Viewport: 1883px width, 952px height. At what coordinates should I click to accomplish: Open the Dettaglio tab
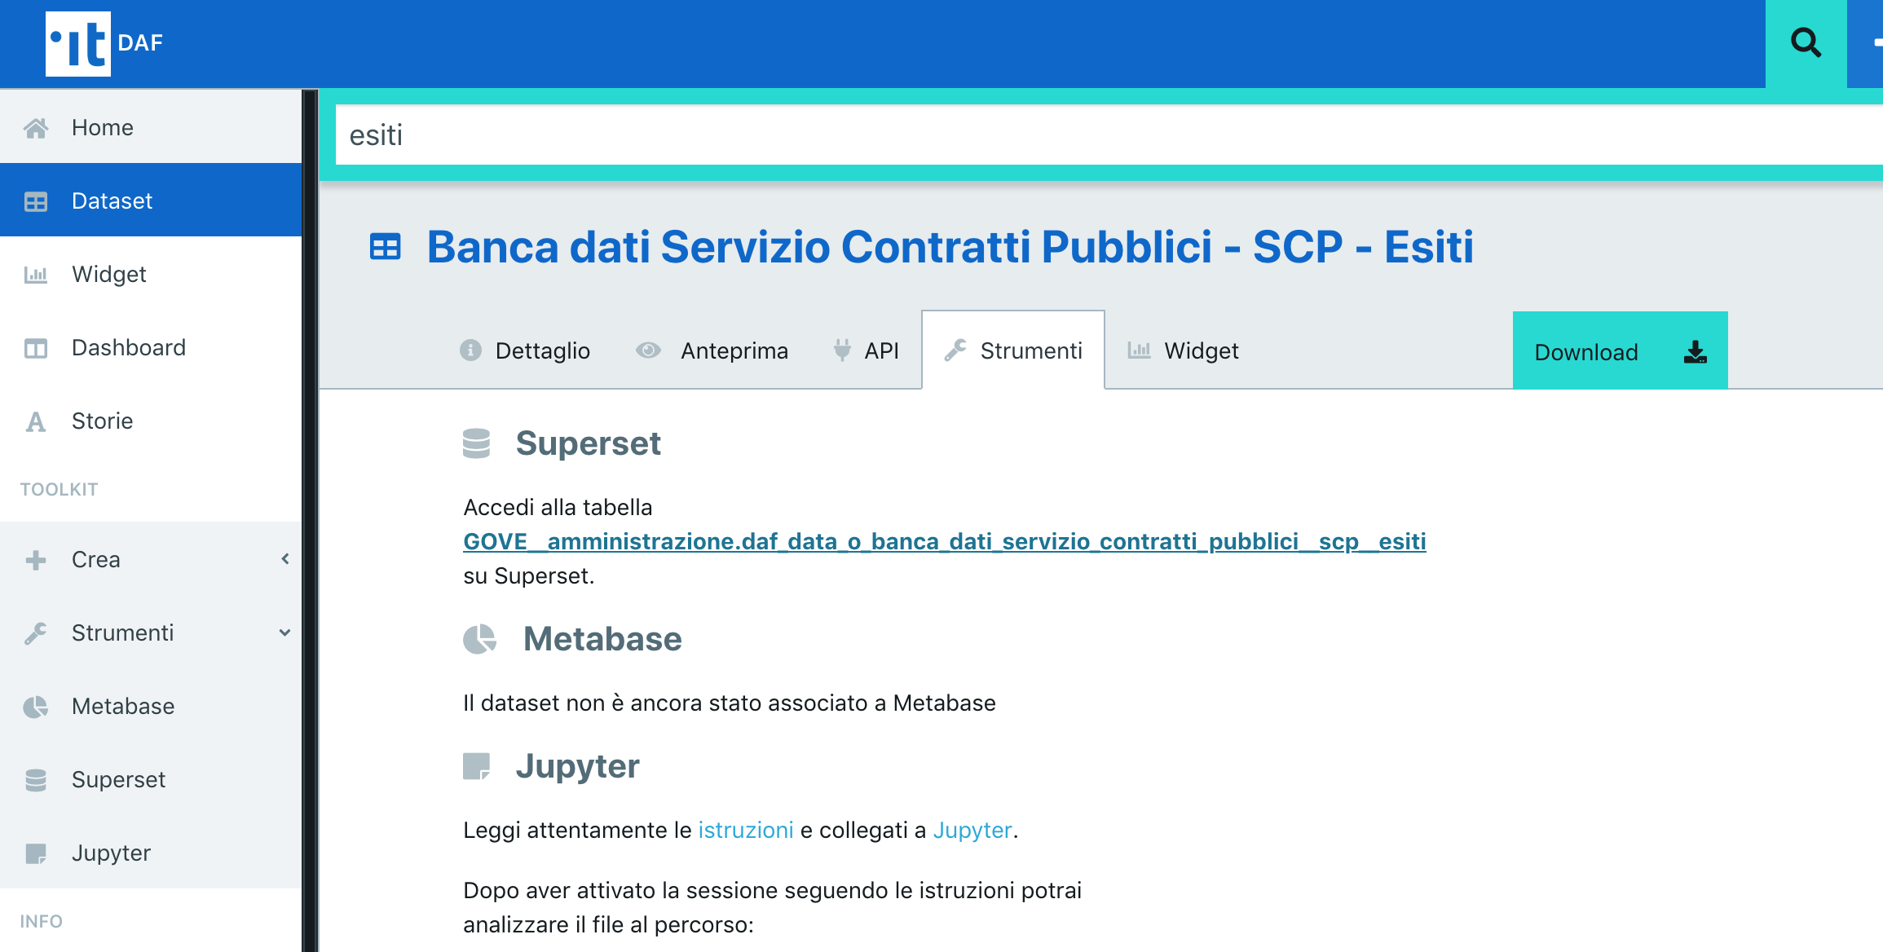[525, 350]
